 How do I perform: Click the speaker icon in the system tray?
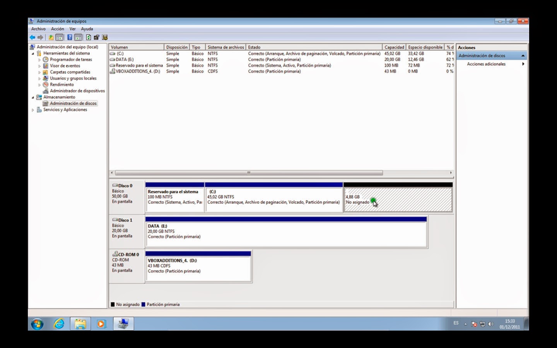click(x=491, y=324)
